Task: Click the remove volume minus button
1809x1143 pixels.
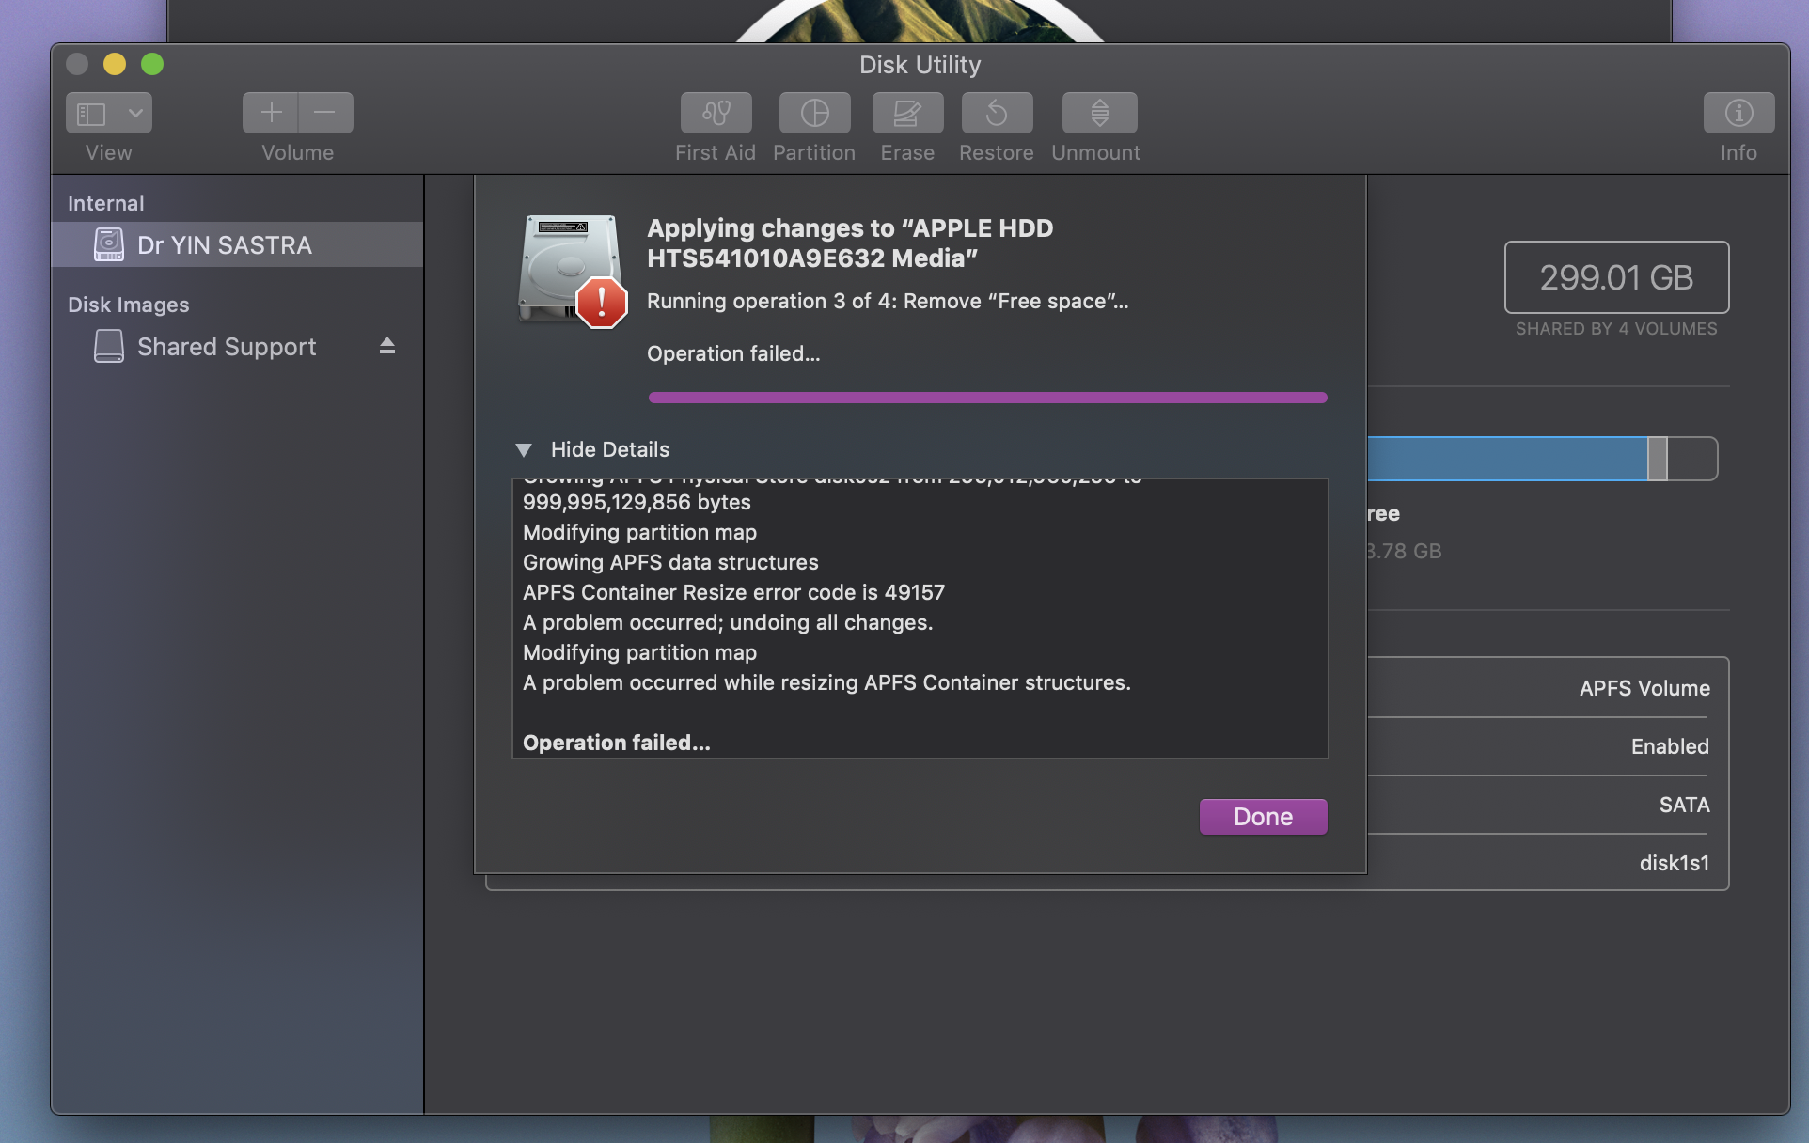Action: click(x=325, y=113)
